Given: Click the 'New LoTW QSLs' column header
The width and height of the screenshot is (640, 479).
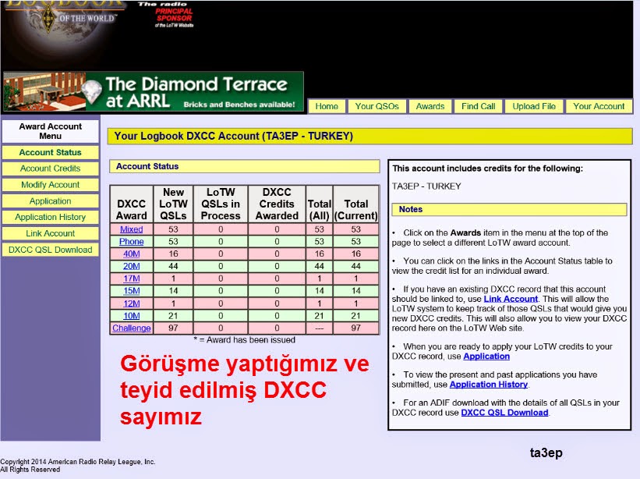Looking at the screenshot, I should pyautogui.click(x=174, y=204).
